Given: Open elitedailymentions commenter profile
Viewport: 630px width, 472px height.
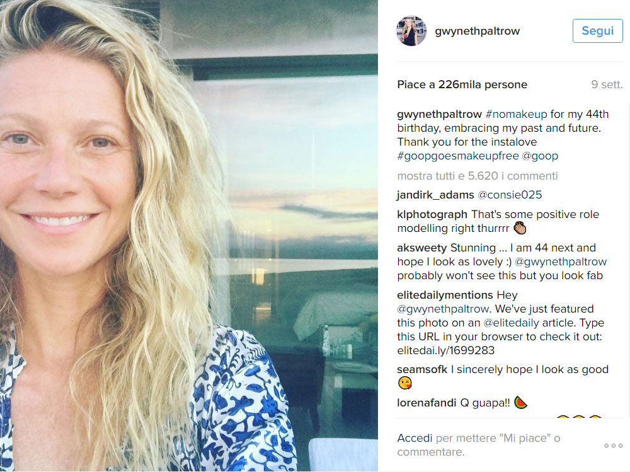Looking at the screenshot, I should point(445,295).
